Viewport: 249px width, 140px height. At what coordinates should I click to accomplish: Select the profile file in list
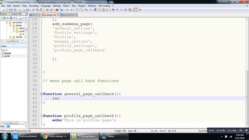(7, 56)
